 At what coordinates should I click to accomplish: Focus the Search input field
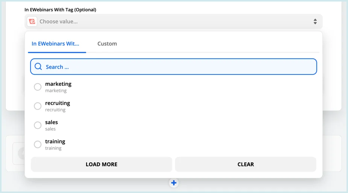[x=173, y=67]
